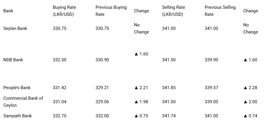Click People's Bank selling rate 341.85

pos(169,88)
